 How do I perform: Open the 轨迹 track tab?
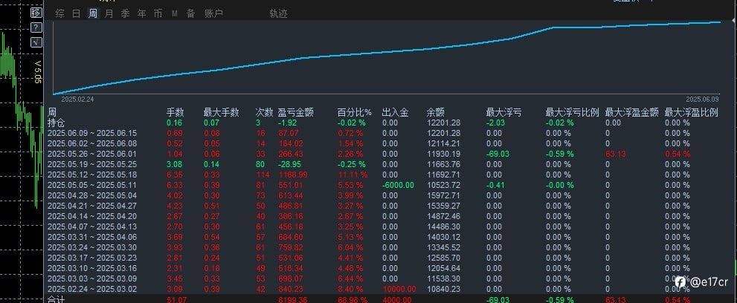[278, 13]
